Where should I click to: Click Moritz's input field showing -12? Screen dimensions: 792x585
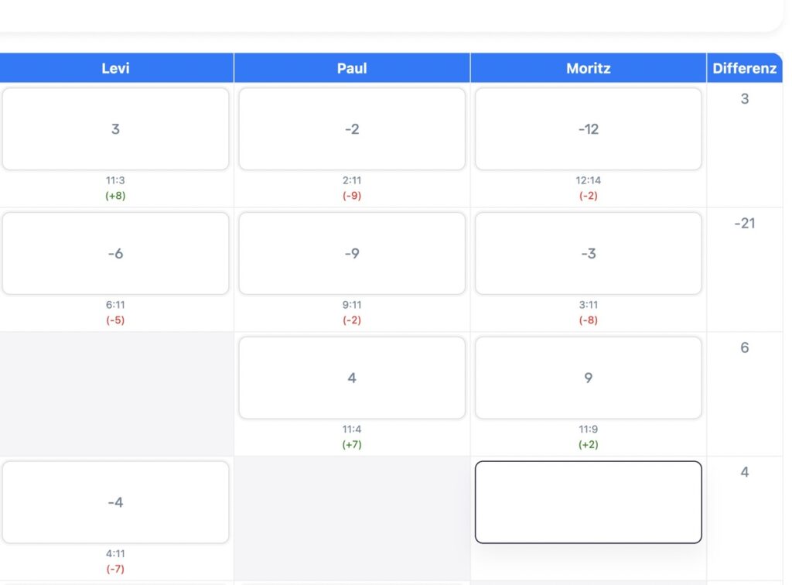[x=588, y=129]
